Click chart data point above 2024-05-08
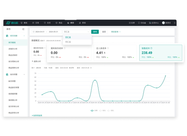 [x=166, y=76]
